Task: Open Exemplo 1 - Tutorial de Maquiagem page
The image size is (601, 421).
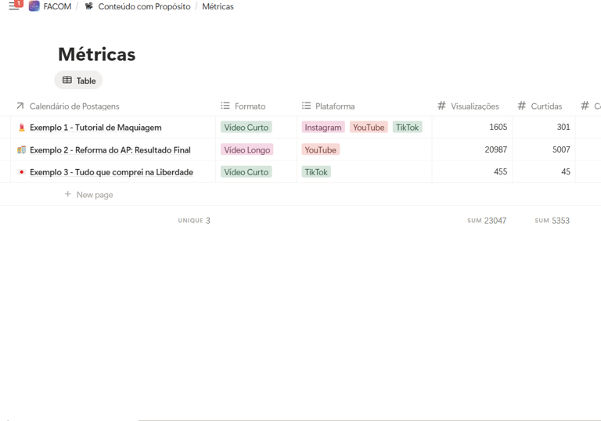Action: (95, 128)
